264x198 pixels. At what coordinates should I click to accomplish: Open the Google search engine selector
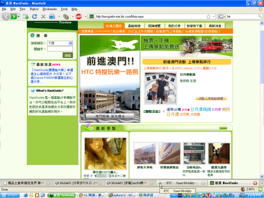coord(222,16)
